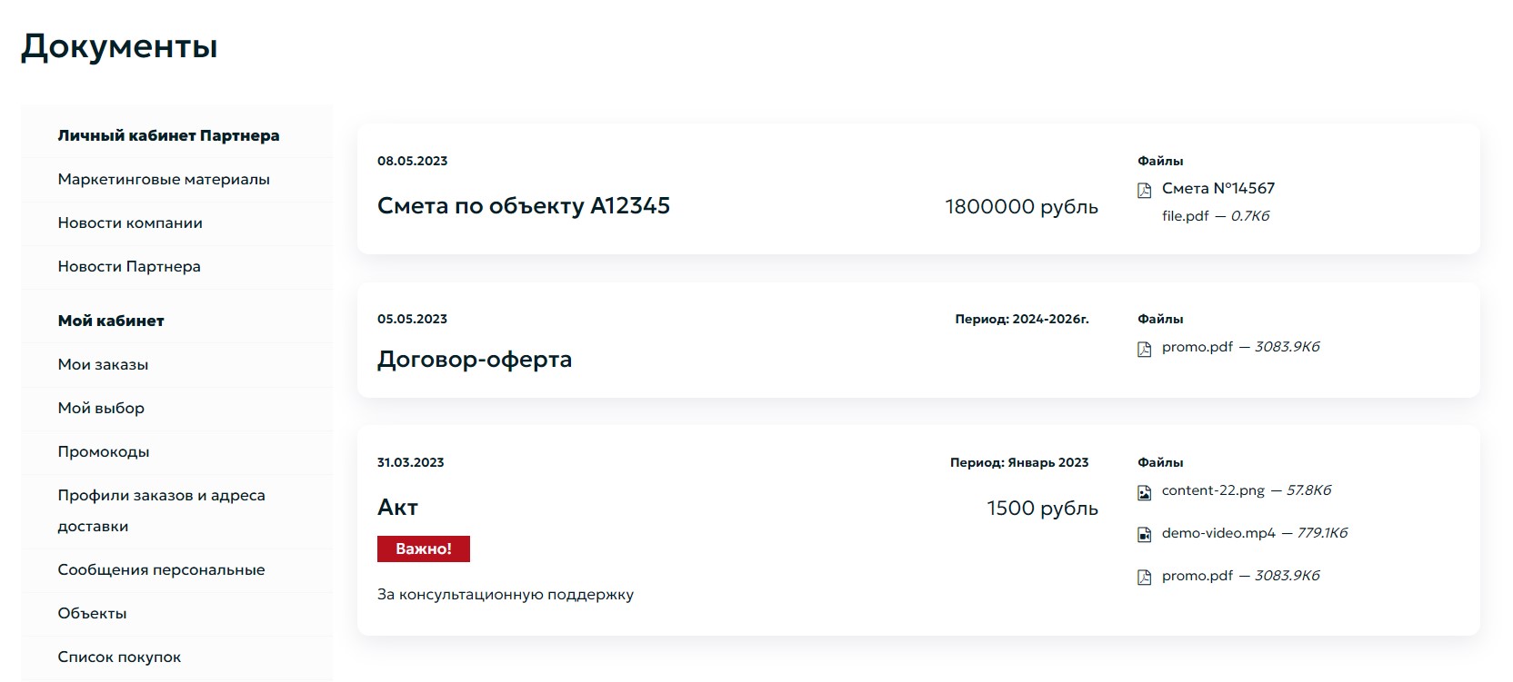Click the PDF icon beside promo.pdf in Договор-оферта
The image size is (1513, 682).
pyautogui.click(x=1143, y=347)
